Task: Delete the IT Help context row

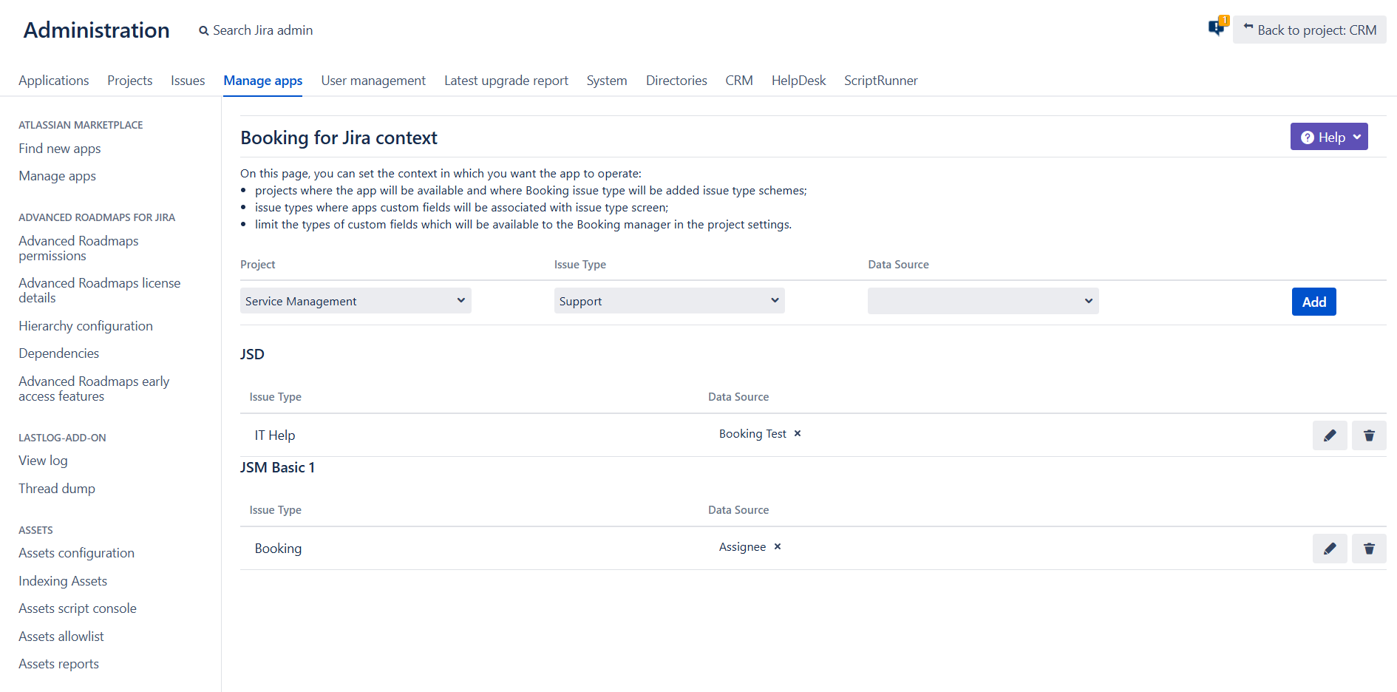Action: point(1368,435)
